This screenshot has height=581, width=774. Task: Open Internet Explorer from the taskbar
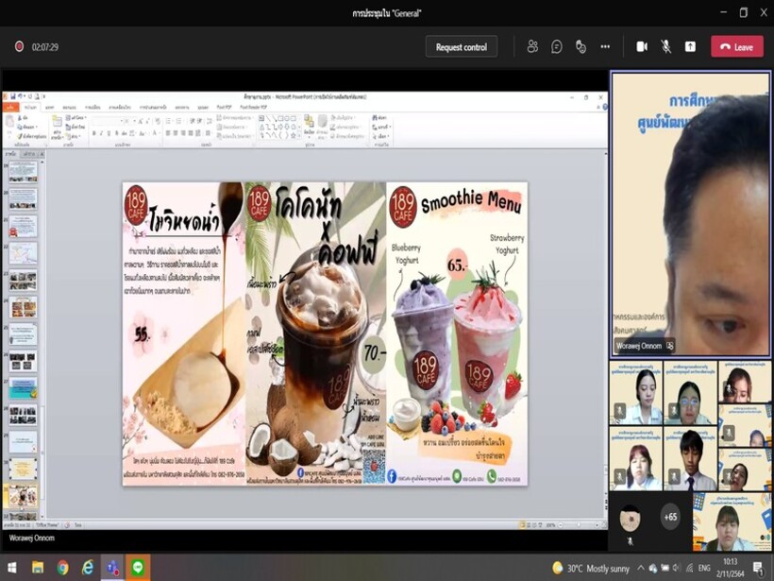(x=88, y=567)
